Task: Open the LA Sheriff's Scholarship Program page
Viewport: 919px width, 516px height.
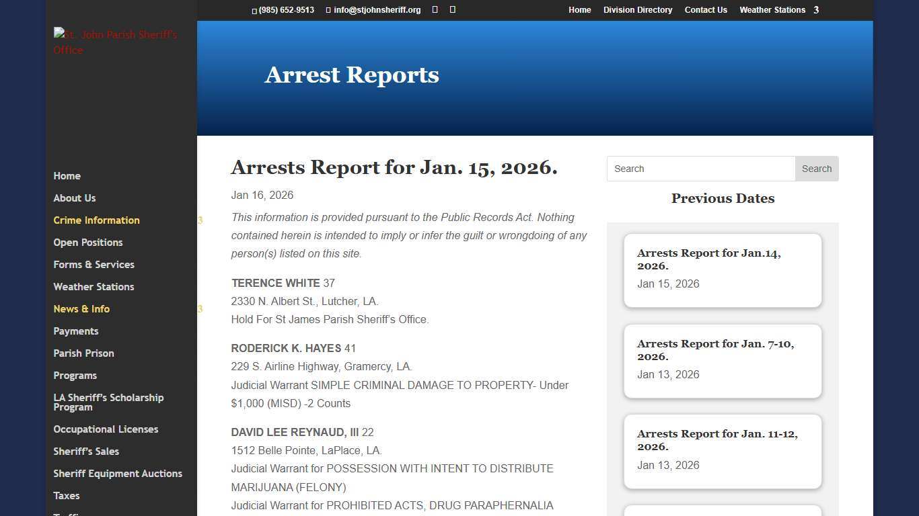Action: tap(108, 402)
